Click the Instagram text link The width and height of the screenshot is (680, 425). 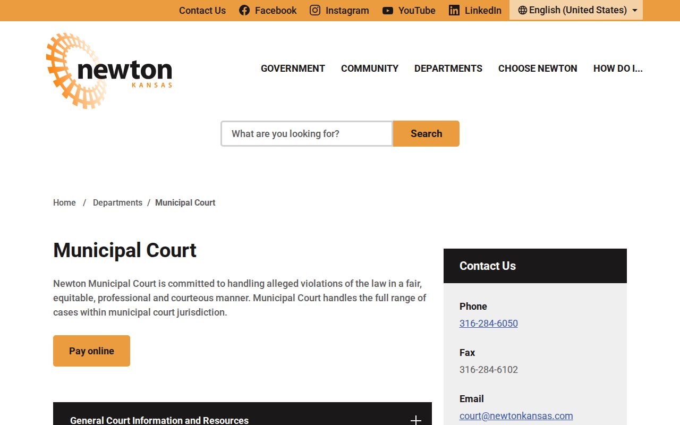click(x=347, y=10)
